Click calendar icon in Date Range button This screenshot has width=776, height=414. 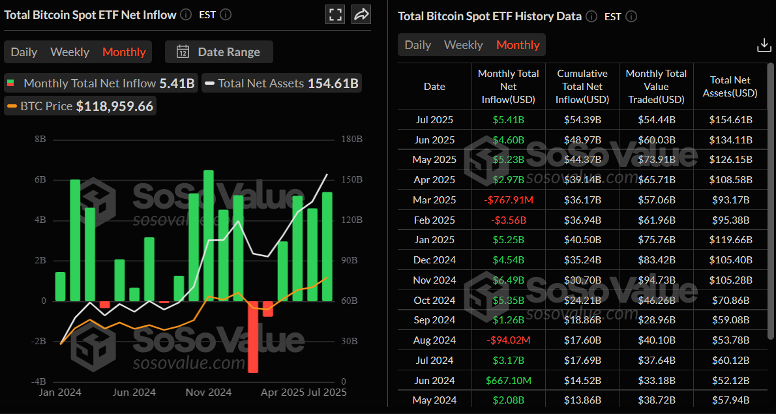click(x=183, y=52)
